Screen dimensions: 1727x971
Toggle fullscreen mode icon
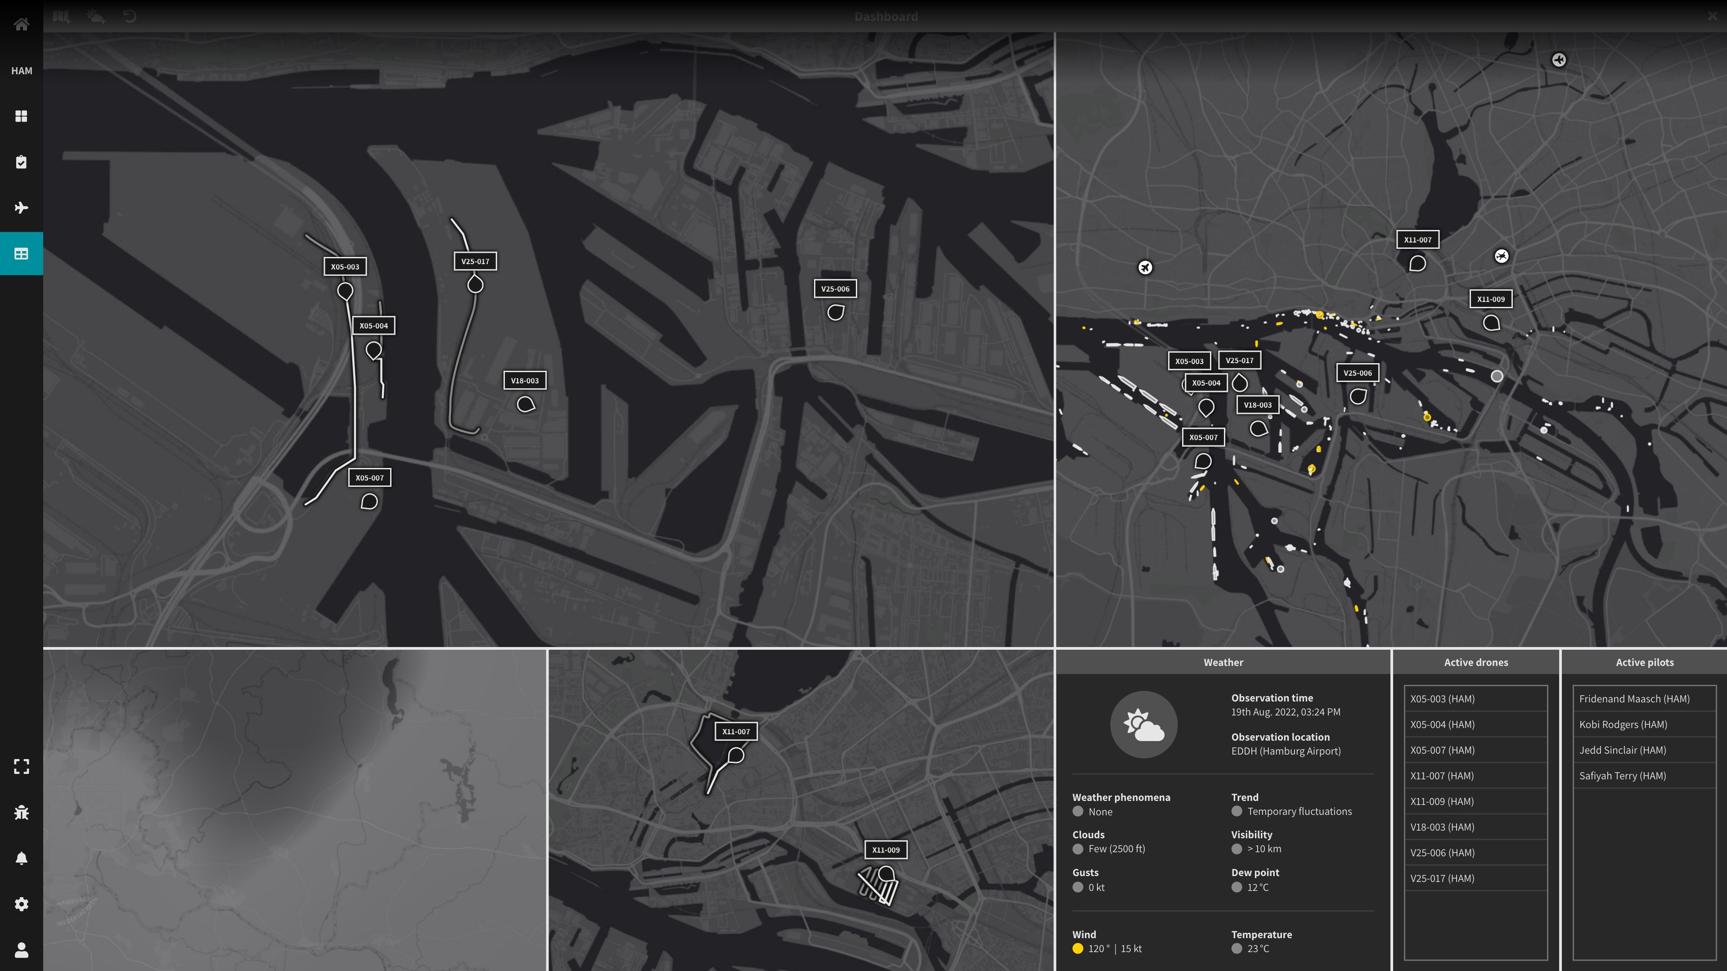22,766
